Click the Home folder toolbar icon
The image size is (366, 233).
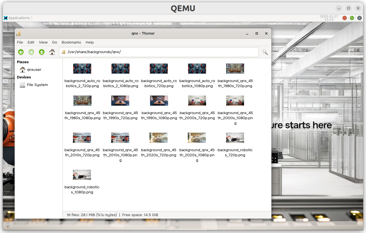coord(52,52)
